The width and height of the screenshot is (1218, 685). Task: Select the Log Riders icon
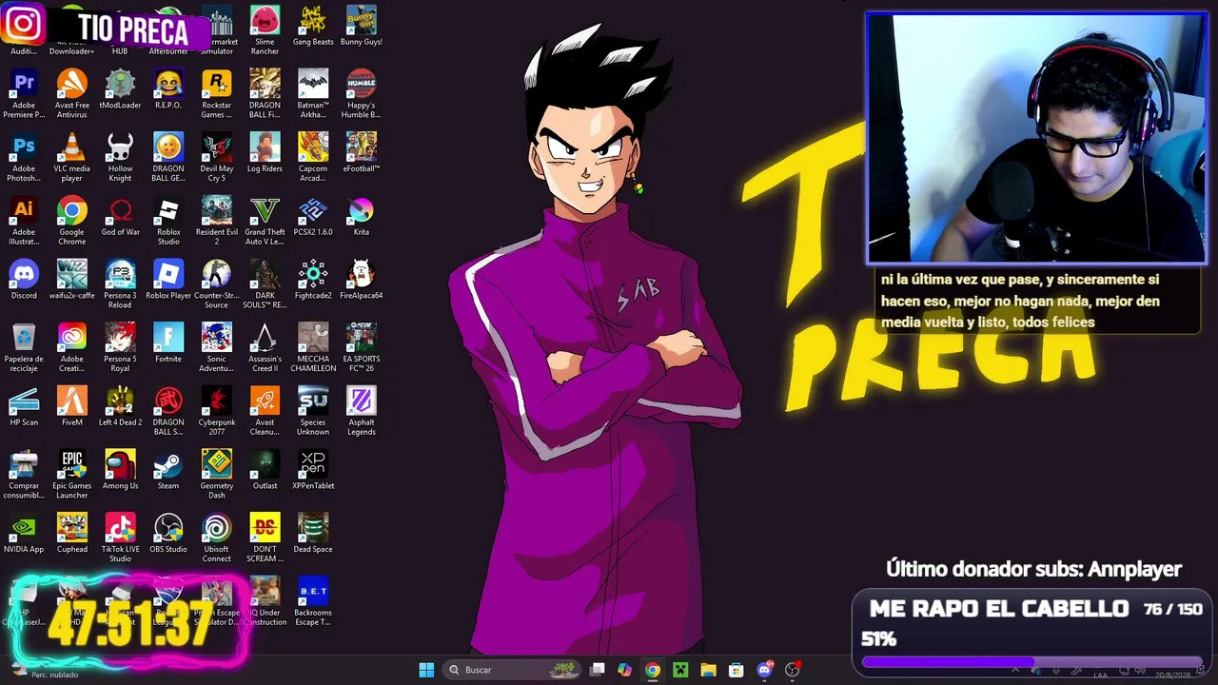265,152
